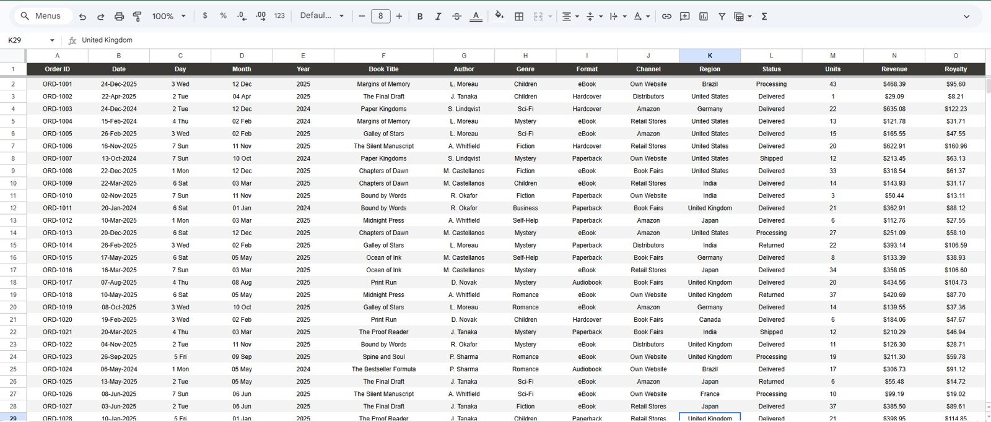Insert a link
The width and height of the screenshot is (991, 422).
(x=666, y=16)
